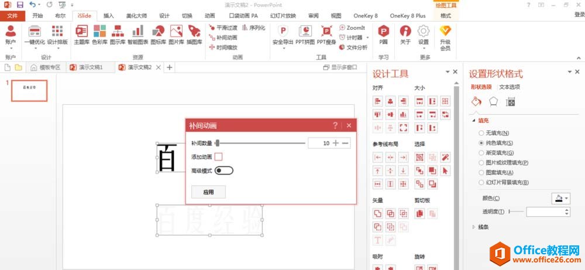Click the 补间数量 slider handle
The height and width of the screenshot is (270, 585).
point(218,143)
